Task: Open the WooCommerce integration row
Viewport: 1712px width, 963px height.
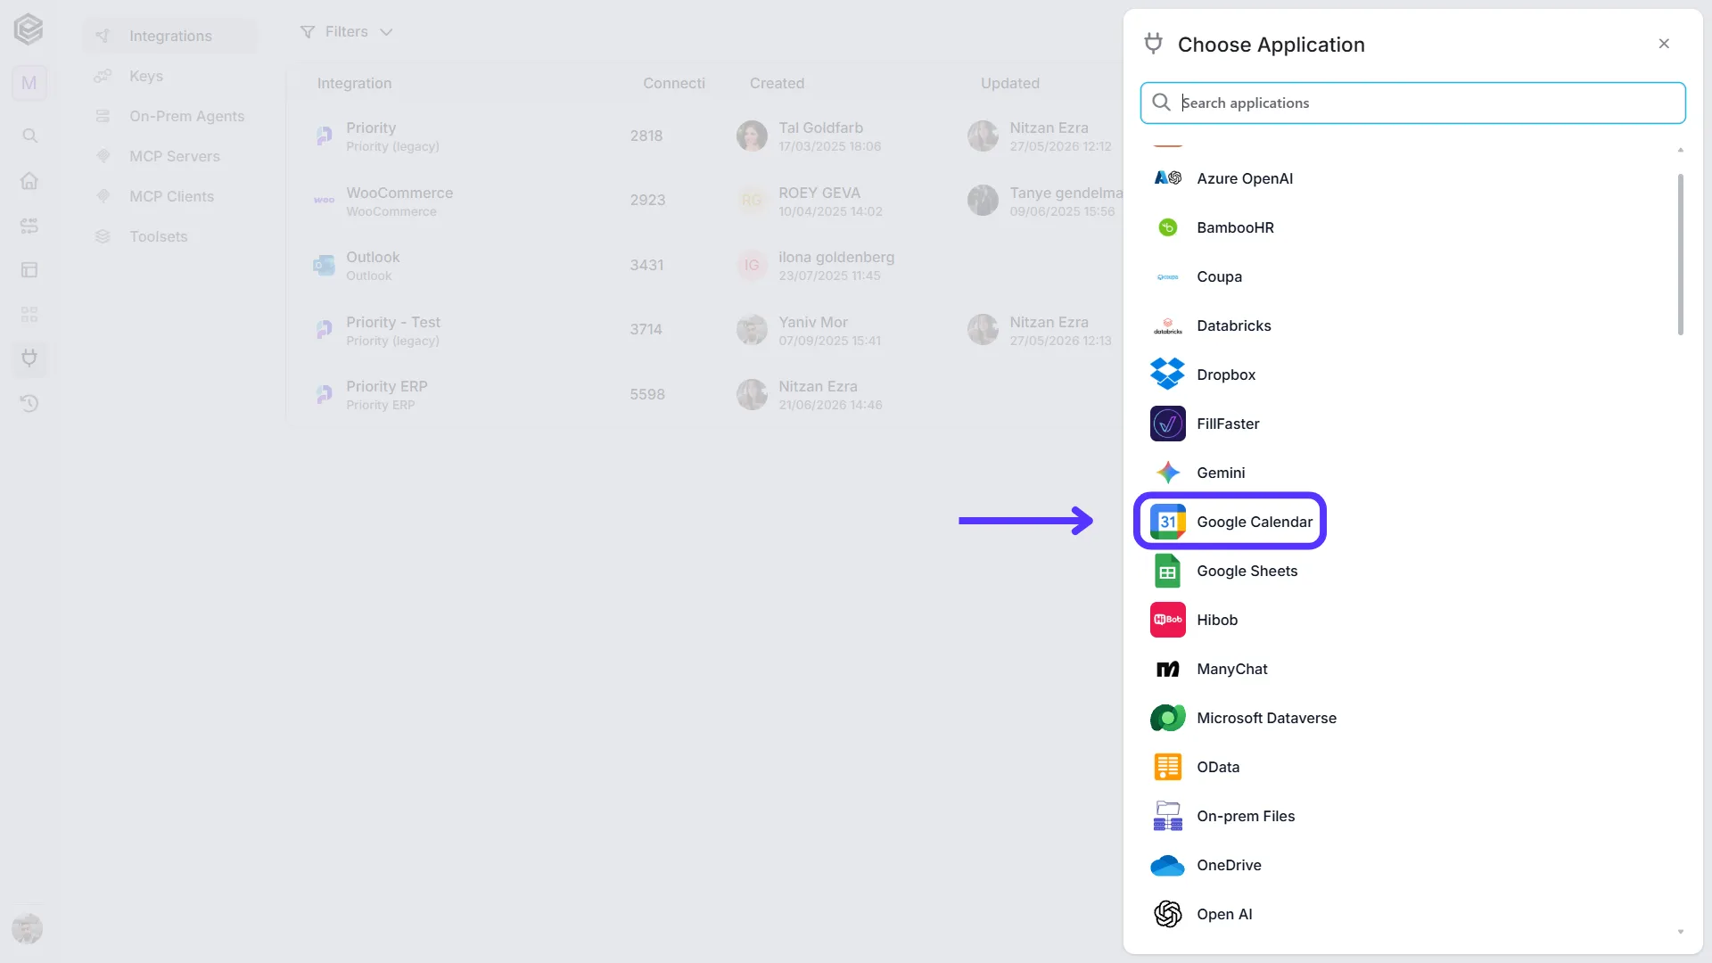Action: [x=704, y=201]
